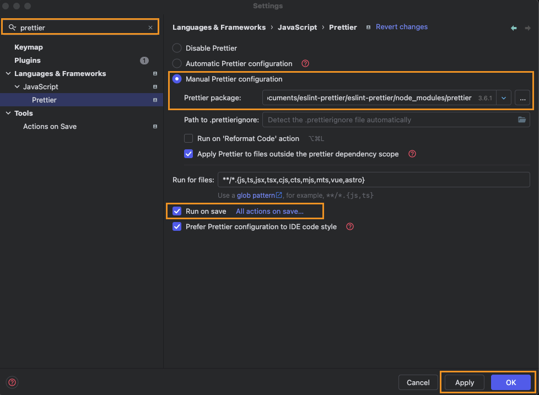Select the Tools settings group
Viewport: 539px width, 395px height.
(23, 113)
